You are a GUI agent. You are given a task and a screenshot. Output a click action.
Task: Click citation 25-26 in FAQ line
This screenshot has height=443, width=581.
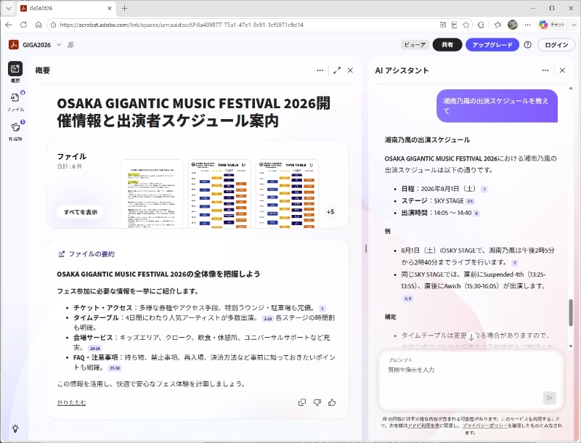coord(115,368)
